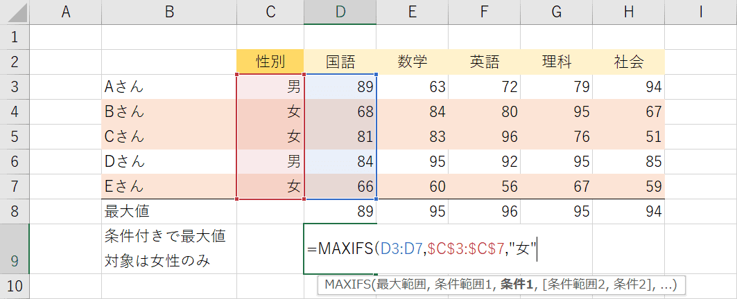Click inside the MAXIFS formula being edited
The image size is (737, 299).
[x=422, y=249]
